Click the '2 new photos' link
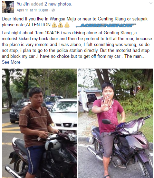Screen dimensions: 154x178 [x=58, y=4]
